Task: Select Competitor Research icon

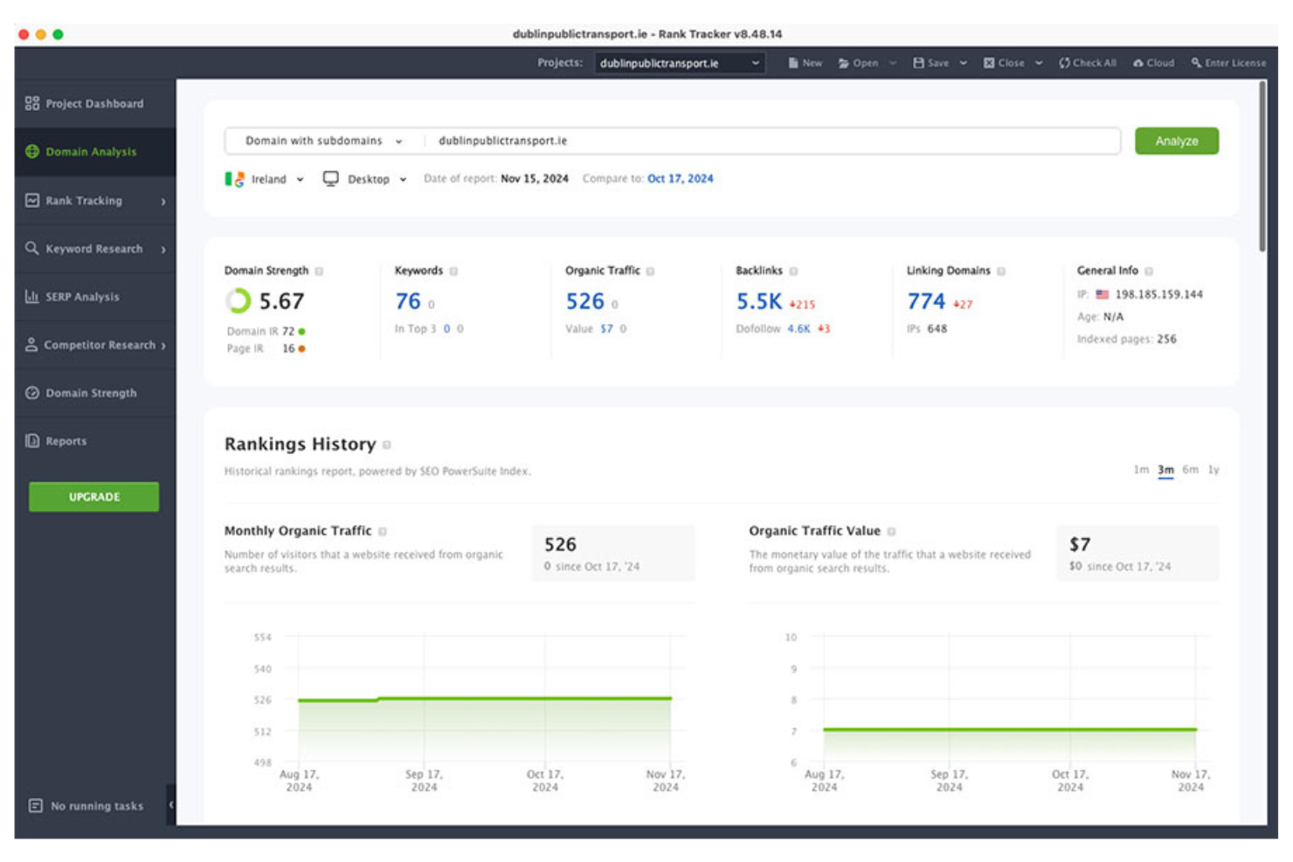Action: pos(30,345)
